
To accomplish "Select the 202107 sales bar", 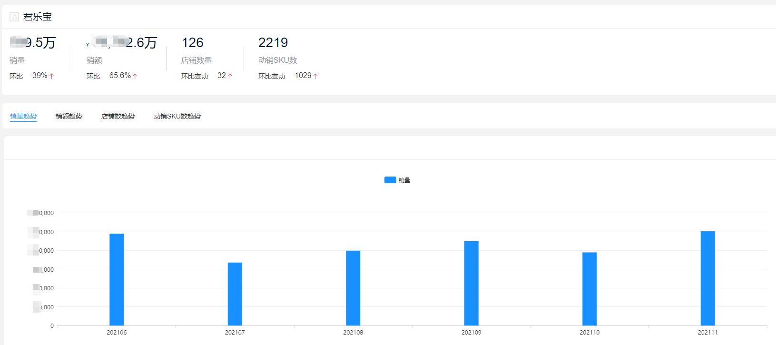I will 235,294.
